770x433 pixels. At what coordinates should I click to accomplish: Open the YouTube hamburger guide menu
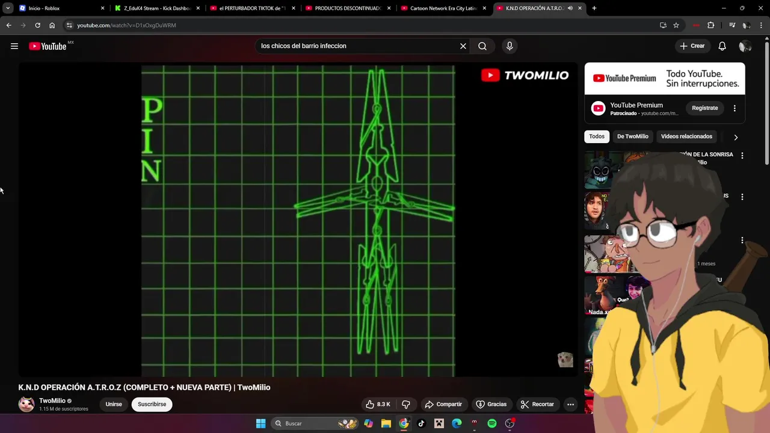(x=14, y=46)
